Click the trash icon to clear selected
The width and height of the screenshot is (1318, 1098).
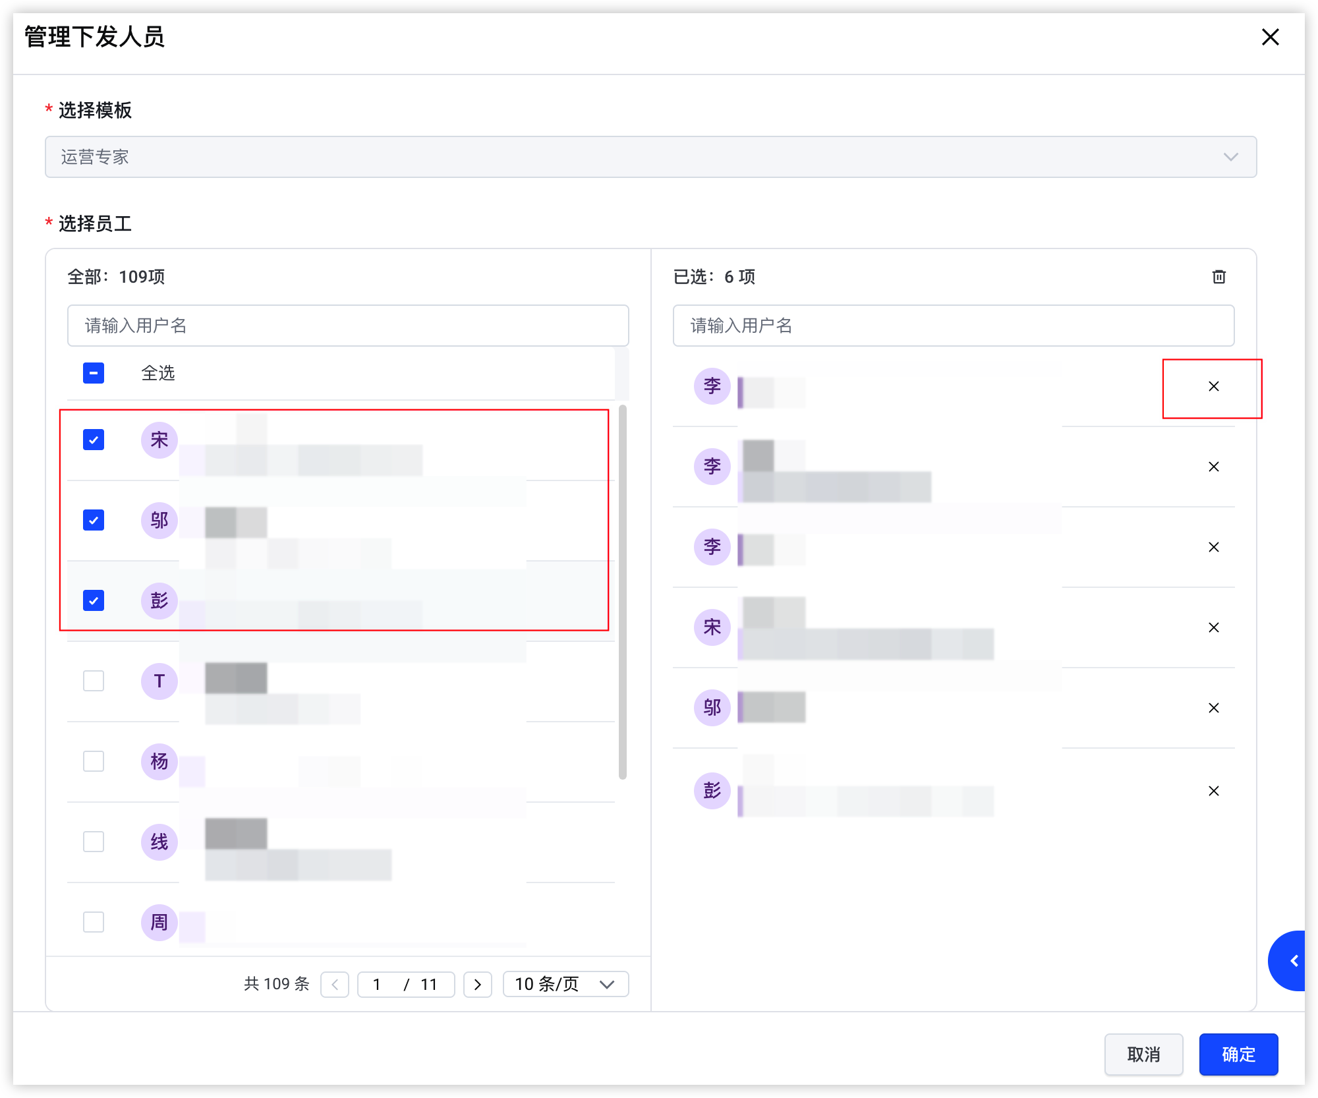1218,277
